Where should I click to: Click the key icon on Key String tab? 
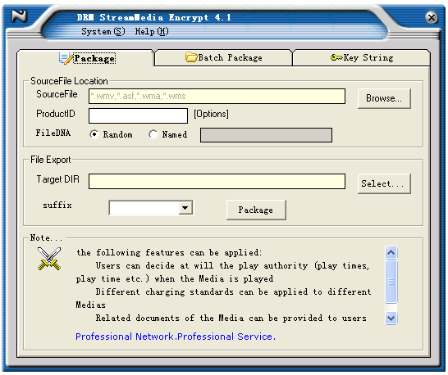[336, 57]
